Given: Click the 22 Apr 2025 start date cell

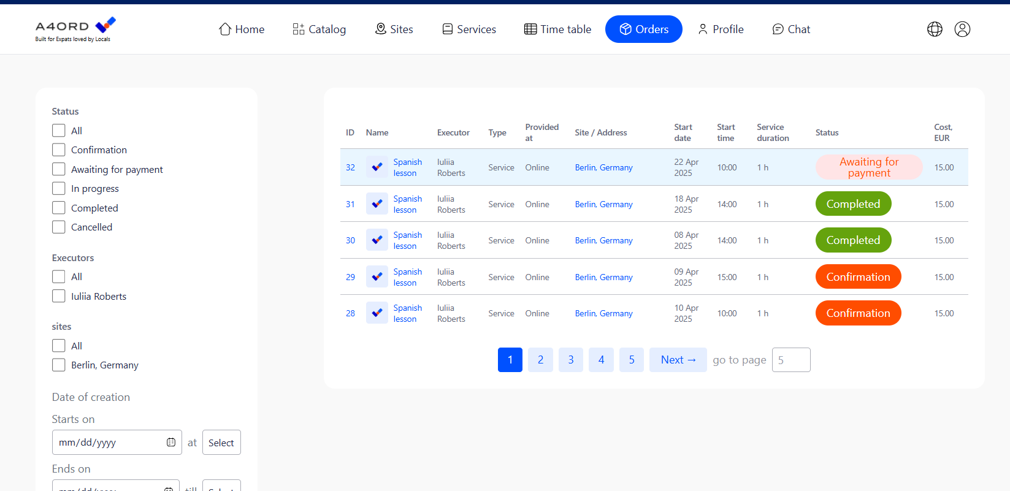Looking at the screenshot, I should point(686,167).
